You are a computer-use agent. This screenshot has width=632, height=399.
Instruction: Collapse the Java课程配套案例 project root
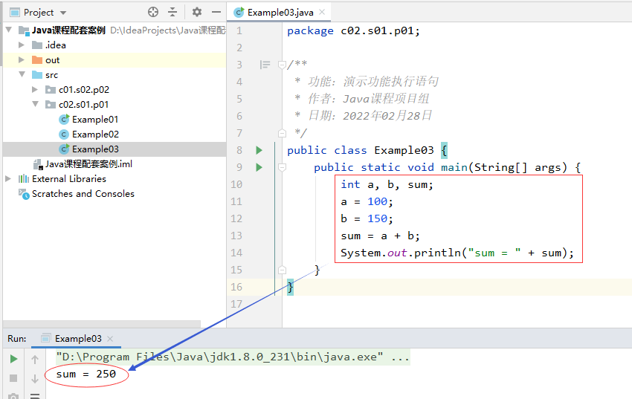point(9,30)
